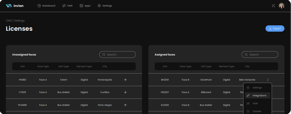Click the crossed-eye Hide icon
This screenshot has height=114, width=291.
tap(248, 103)
